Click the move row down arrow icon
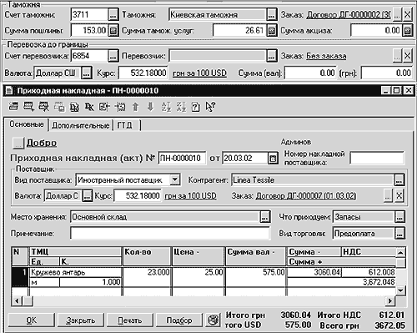 click(150, 107)
